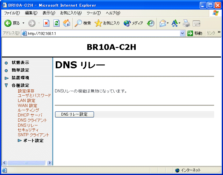Open the お気に入り(A) menu
Screen dimensions: 223x175
[71, 13]
